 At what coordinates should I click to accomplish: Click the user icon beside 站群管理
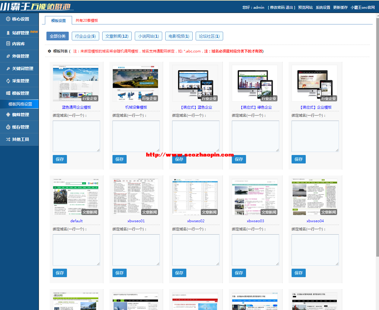[x=8, y=33]
